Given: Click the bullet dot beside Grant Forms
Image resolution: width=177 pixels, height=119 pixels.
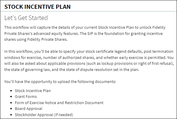Looking at the screenshot, I should tap(11, 97).
